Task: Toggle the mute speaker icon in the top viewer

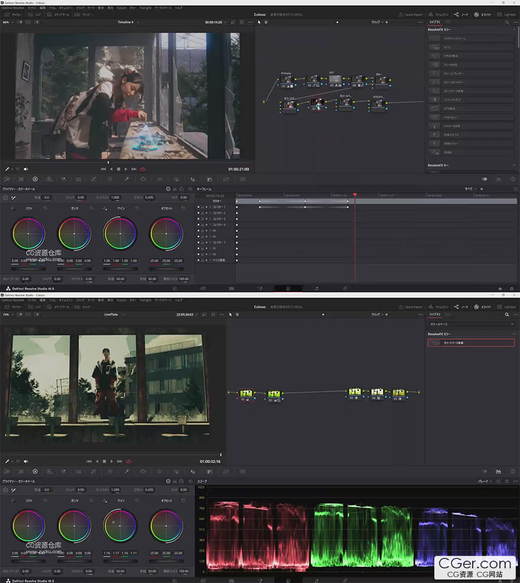Action: tap(25, 169)
